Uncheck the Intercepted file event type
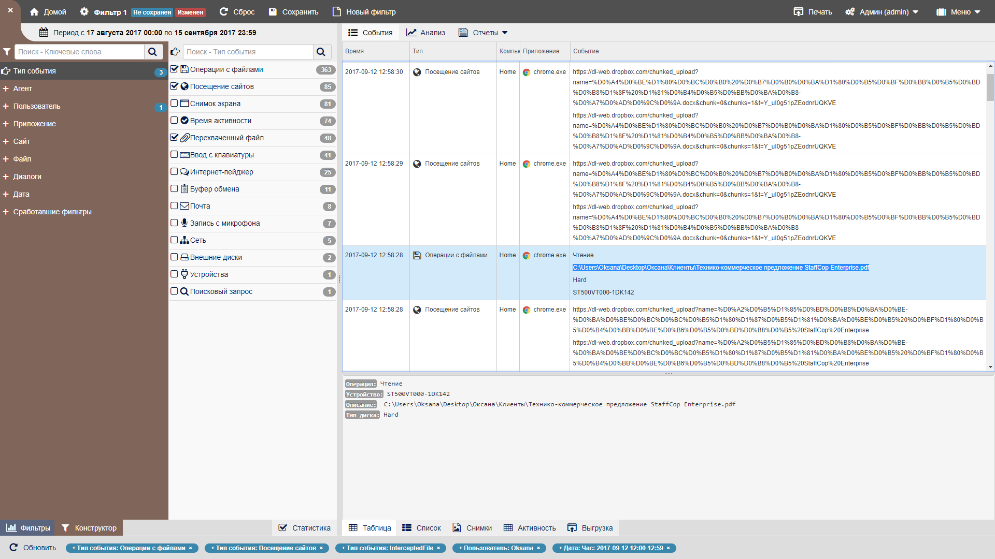Viewport: 995px width, 559px height. [175, 138]
